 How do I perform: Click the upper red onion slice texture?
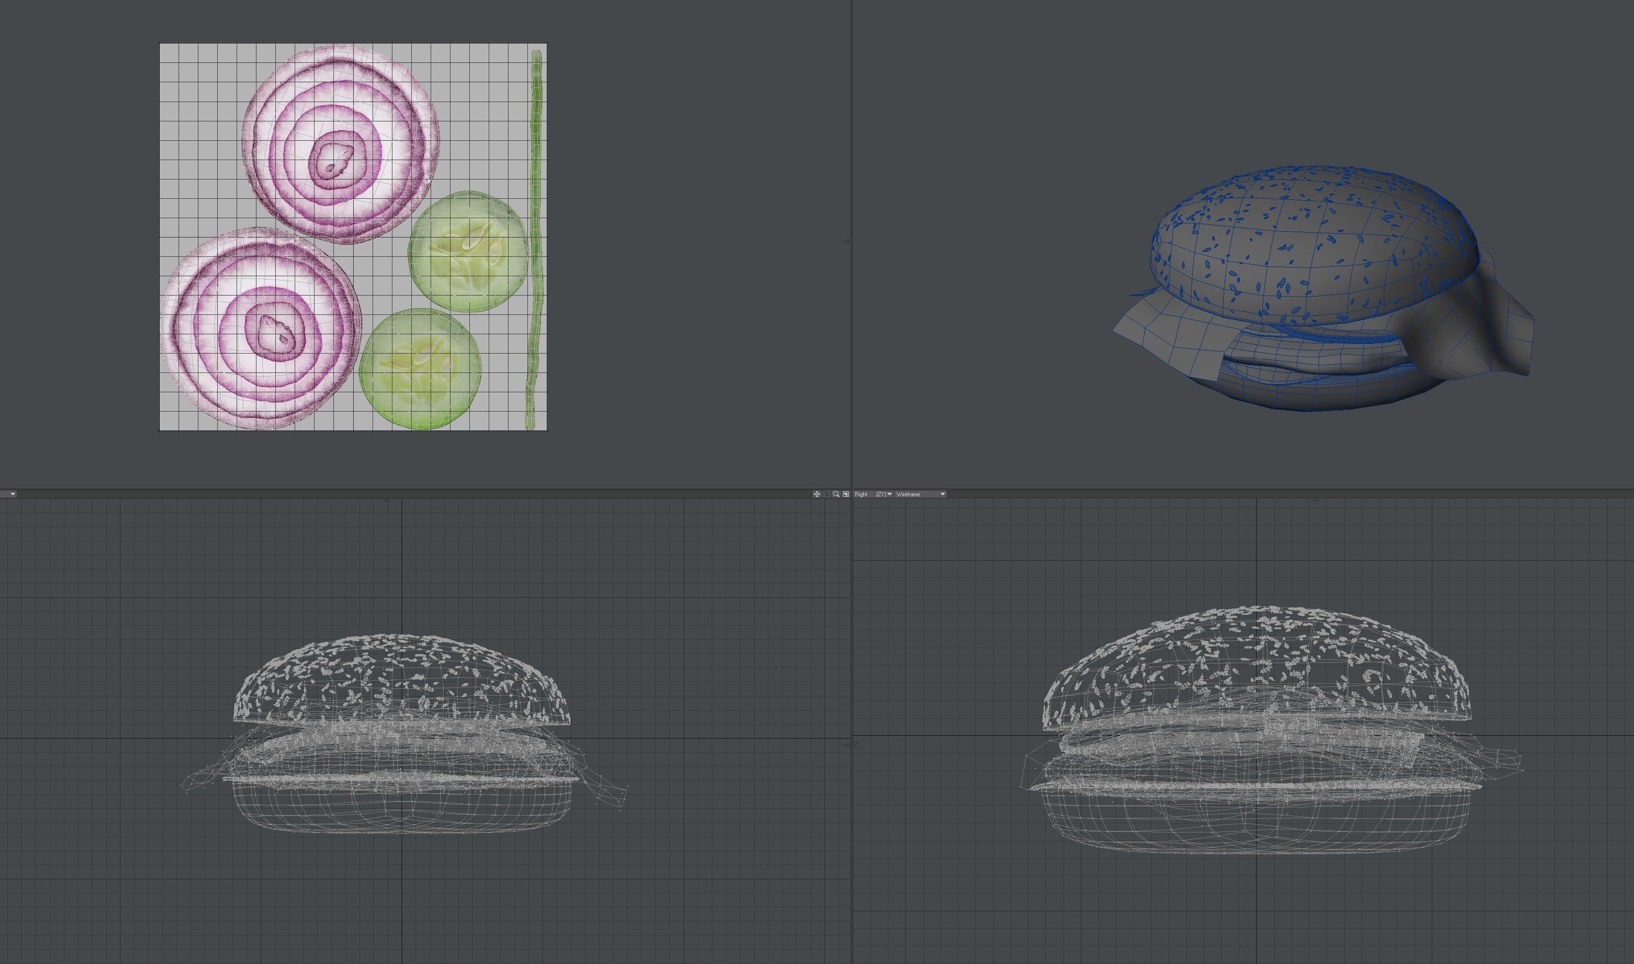click(341, 144)
